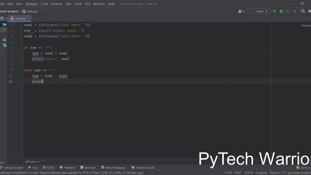Click the indexing completed status message
Image resolution: width=311 pixels, height=175 pixels.
(72, 173)
